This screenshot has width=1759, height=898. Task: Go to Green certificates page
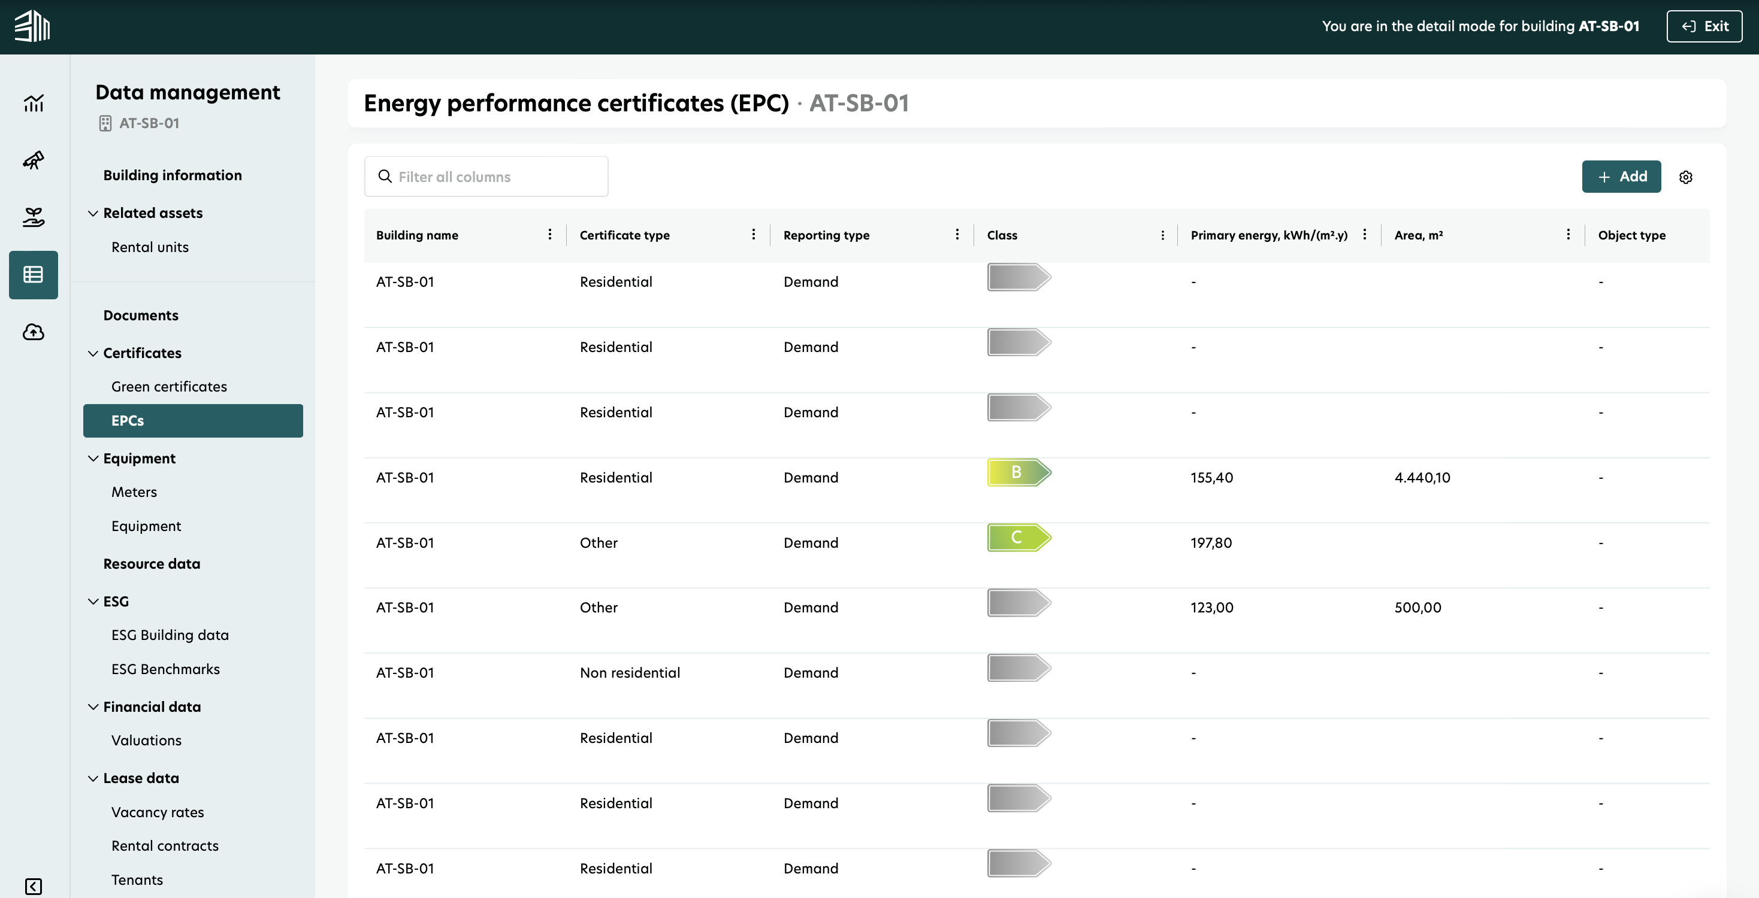(169, 387)
